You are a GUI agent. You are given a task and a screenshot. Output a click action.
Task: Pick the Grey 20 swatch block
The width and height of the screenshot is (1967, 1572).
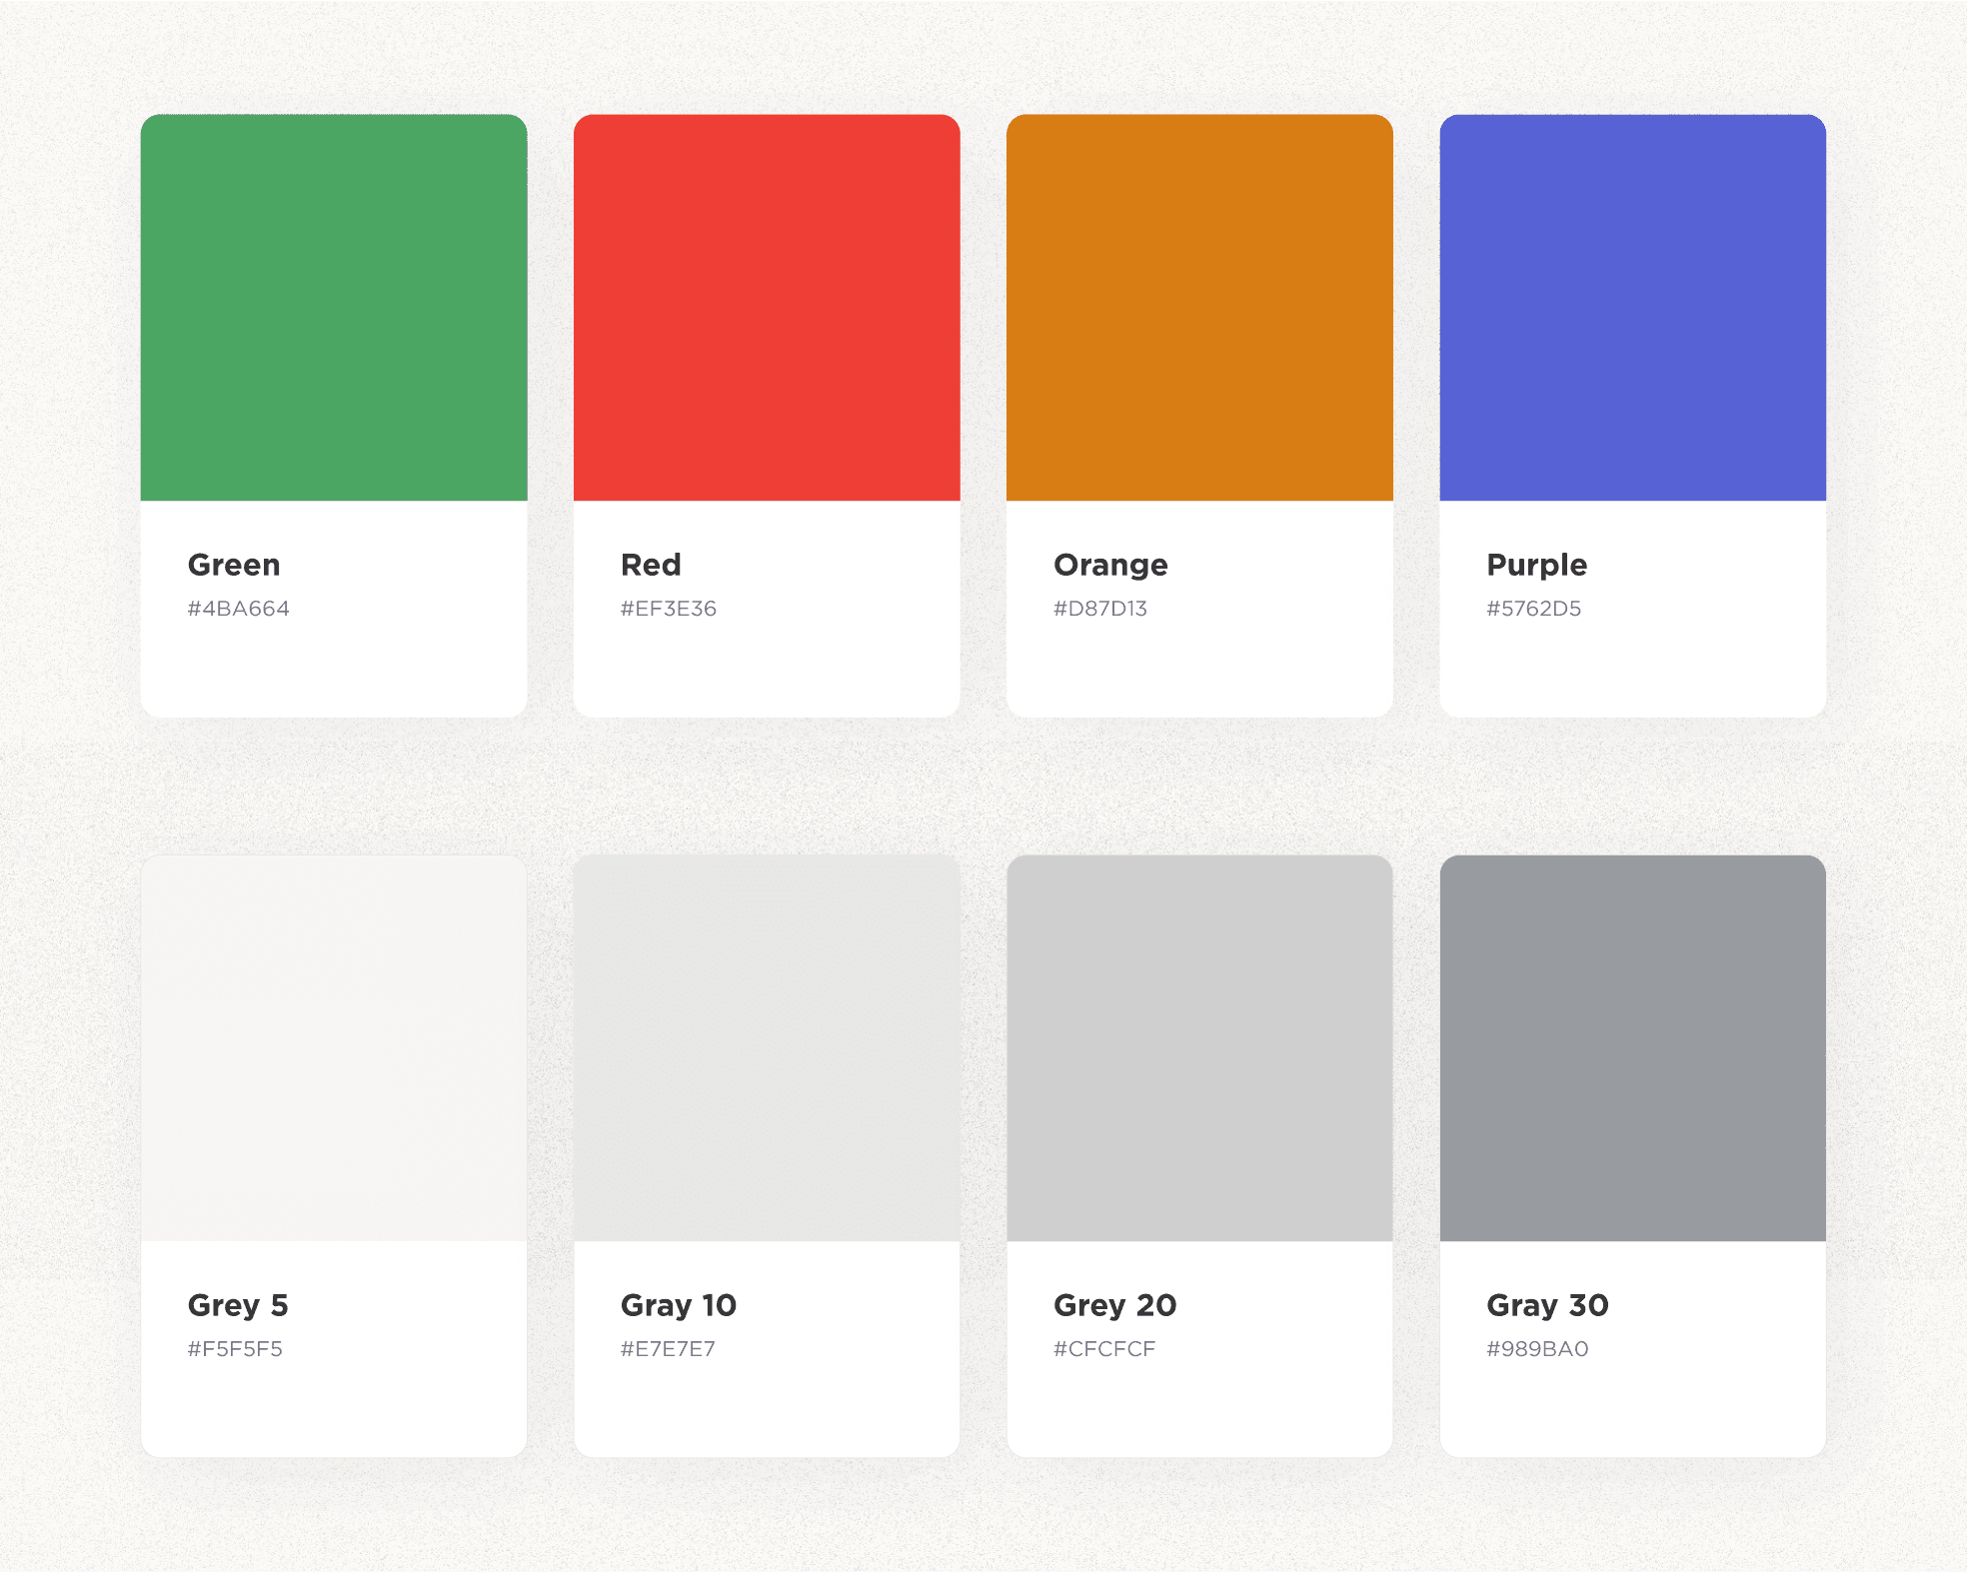[1199, 1047]
